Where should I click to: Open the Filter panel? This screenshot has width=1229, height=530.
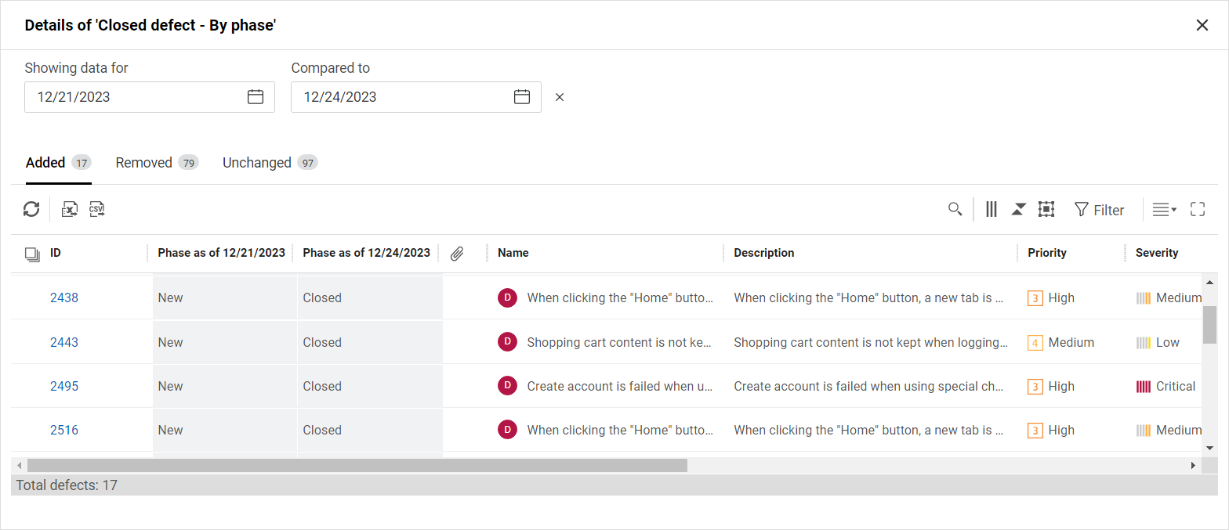tap(1099, 210)
